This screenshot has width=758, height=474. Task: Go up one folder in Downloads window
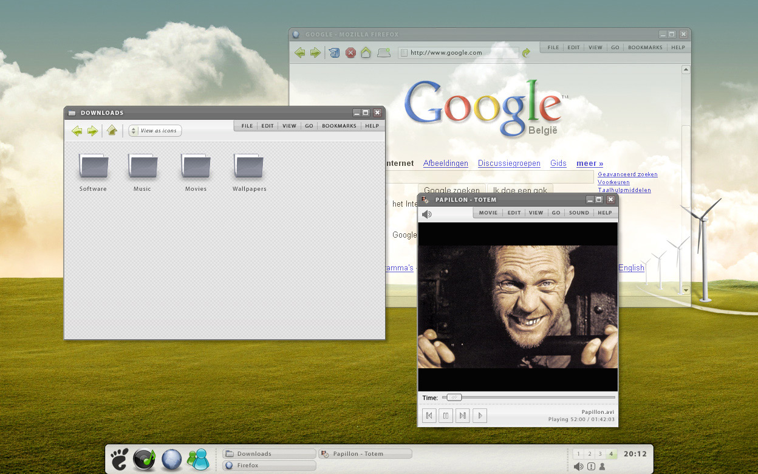point(112,130)
